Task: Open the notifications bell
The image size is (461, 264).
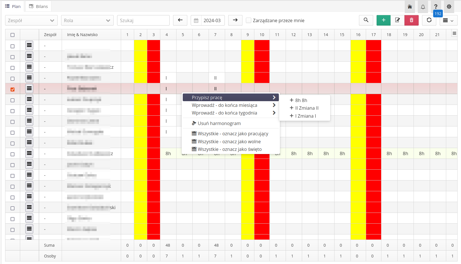Action: pyautogui.click(x=423, y=7)
